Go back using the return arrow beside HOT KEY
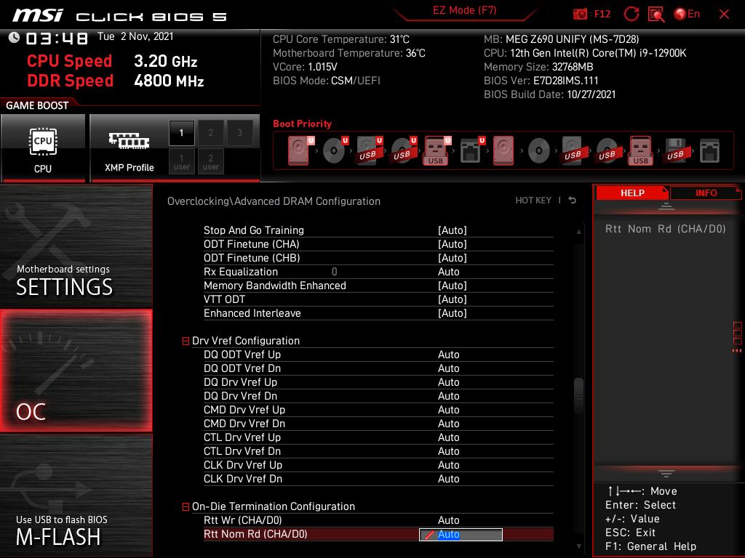 coord(573,201)
